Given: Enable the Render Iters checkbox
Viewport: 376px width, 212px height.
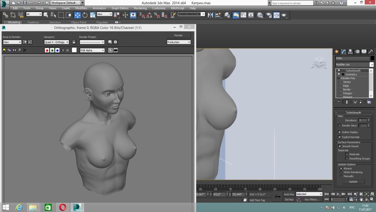Looking at the screenshot, I should [x=339, y=125].
